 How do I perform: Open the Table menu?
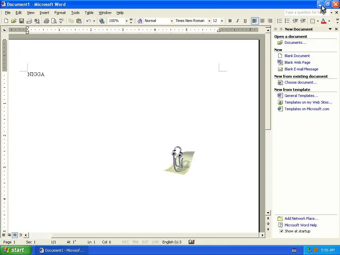coord(89,13)
